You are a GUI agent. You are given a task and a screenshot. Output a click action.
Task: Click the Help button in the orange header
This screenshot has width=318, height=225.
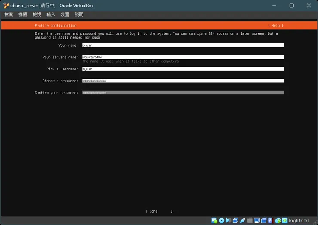275,26
